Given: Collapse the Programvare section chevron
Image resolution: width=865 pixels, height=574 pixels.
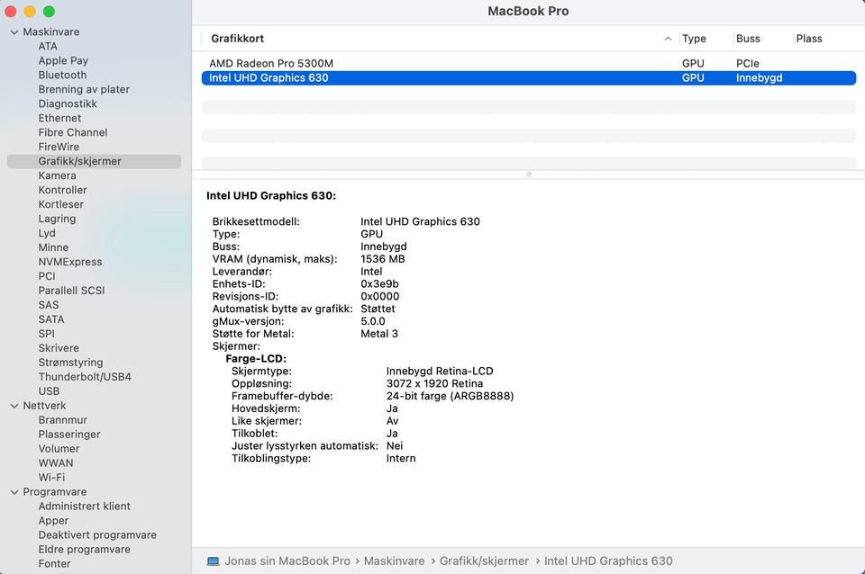Looking at the screenshot, I should pyautogui.click(x=14, y=492).
